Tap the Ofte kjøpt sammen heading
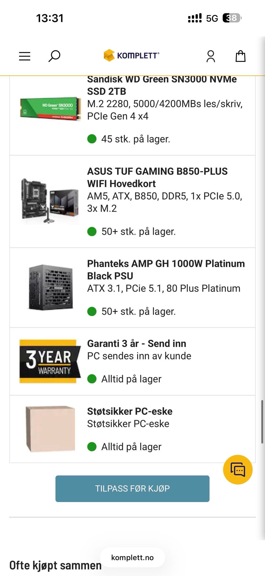Viewport: 265px width, 576px height. click(55, 565)
